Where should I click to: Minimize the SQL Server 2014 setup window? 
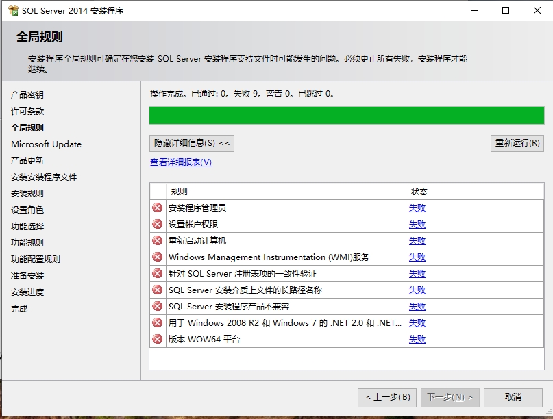coord(475,10)
